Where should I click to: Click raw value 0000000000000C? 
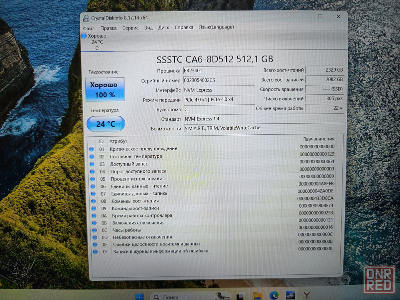pos(315,234)
